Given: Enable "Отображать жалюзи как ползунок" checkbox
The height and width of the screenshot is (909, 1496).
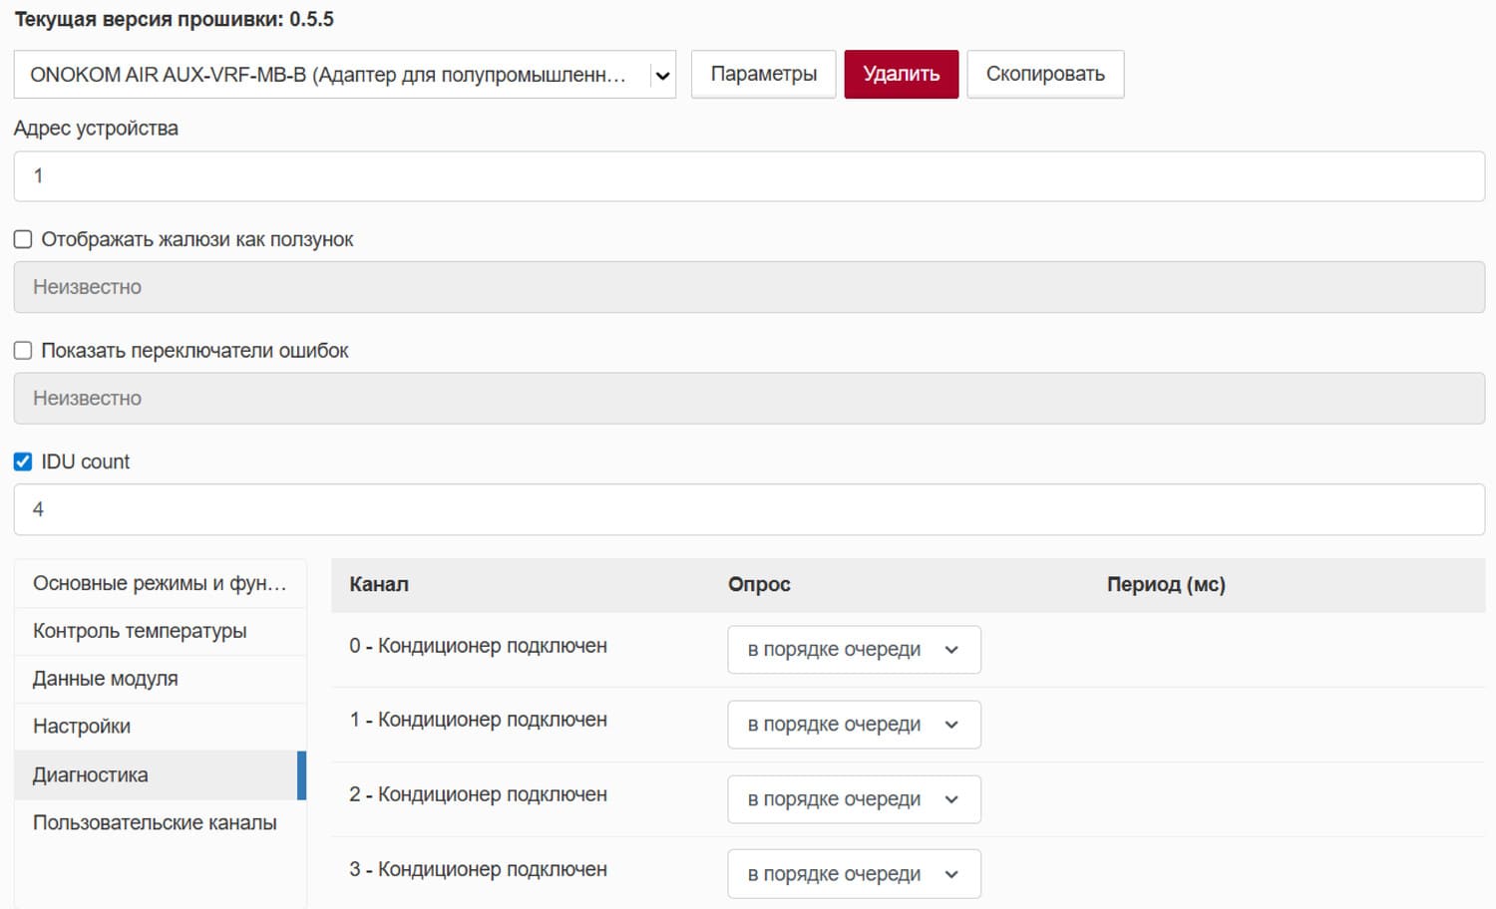Looking at the screenshot, I should tap(22, 238).
